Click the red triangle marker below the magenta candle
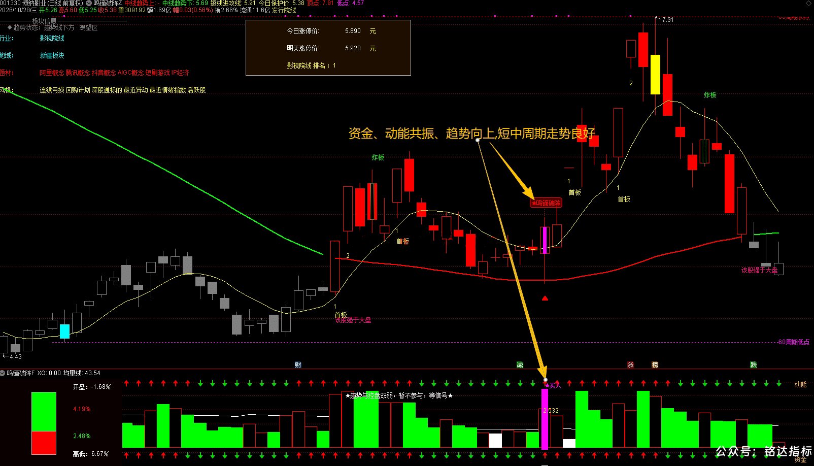 point(545,298)
